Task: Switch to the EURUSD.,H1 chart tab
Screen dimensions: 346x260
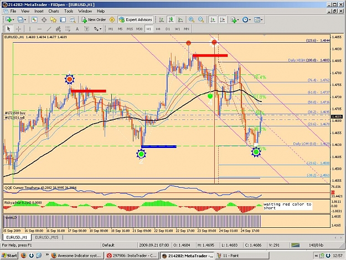Action: tap(17, 237)
